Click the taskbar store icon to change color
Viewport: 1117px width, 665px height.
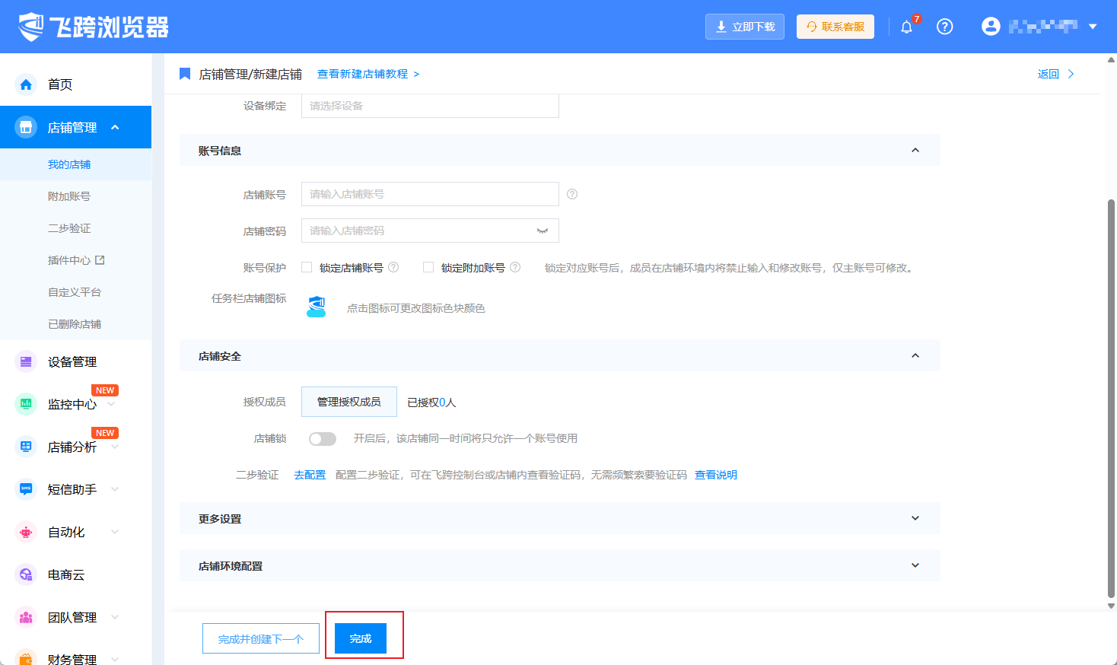317,307
